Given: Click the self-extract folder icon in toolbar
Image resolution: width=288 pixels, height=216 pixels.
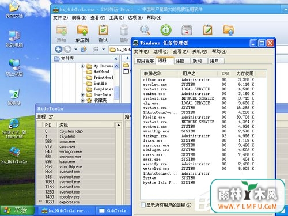Looking at the screenshot, I should tap(229, 30).
